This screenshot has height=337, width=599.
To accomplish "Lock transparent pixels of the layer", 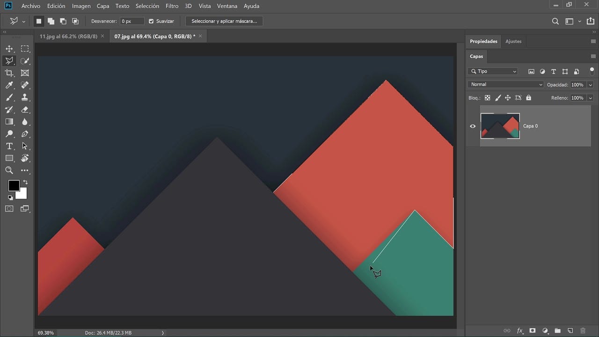I will 487,98.
